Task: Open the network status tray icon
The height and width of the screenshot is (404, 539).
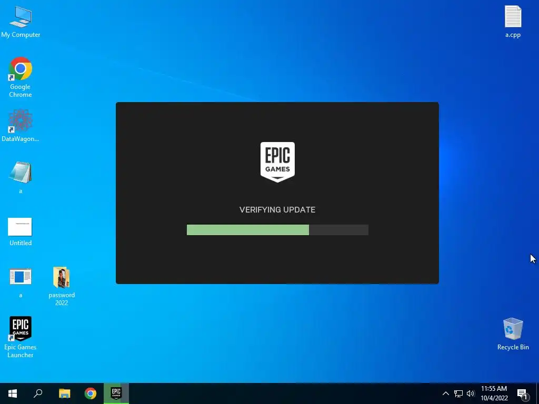Action: [x=458, y=393]
